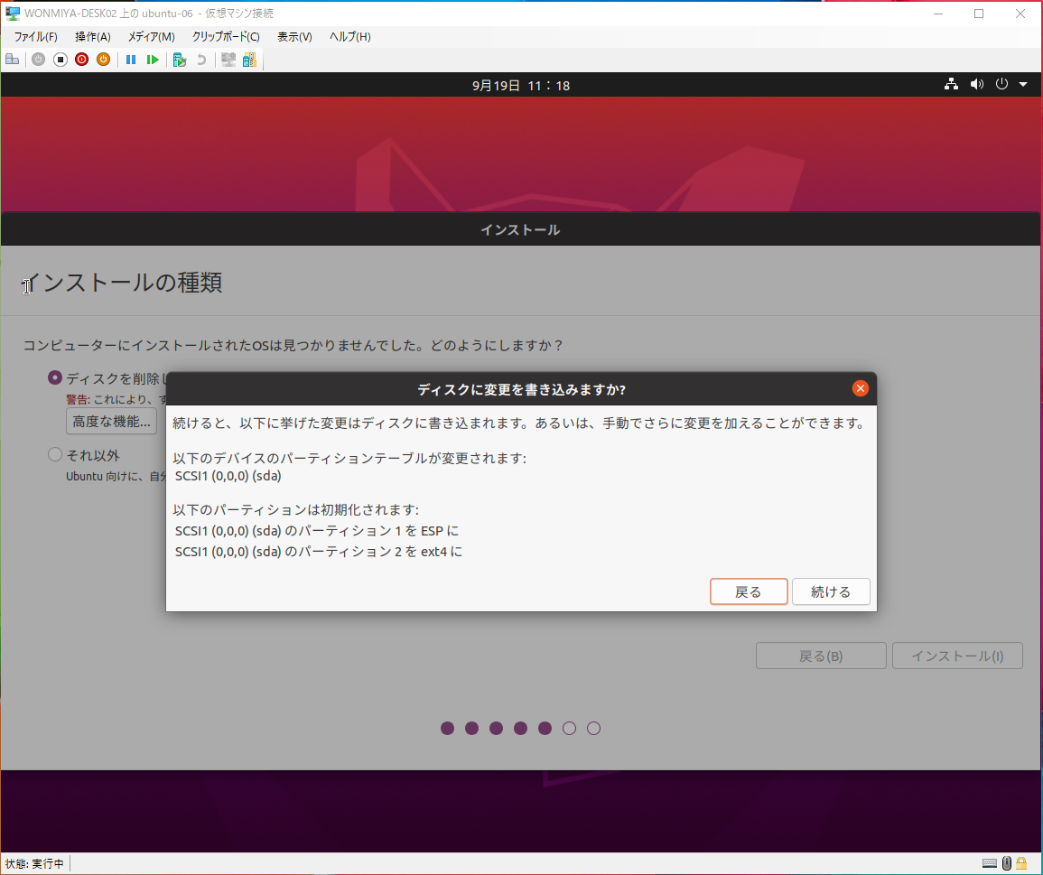Click the Hyper-V window title icon
The image size is (1043, 875).
pos(13,14)
